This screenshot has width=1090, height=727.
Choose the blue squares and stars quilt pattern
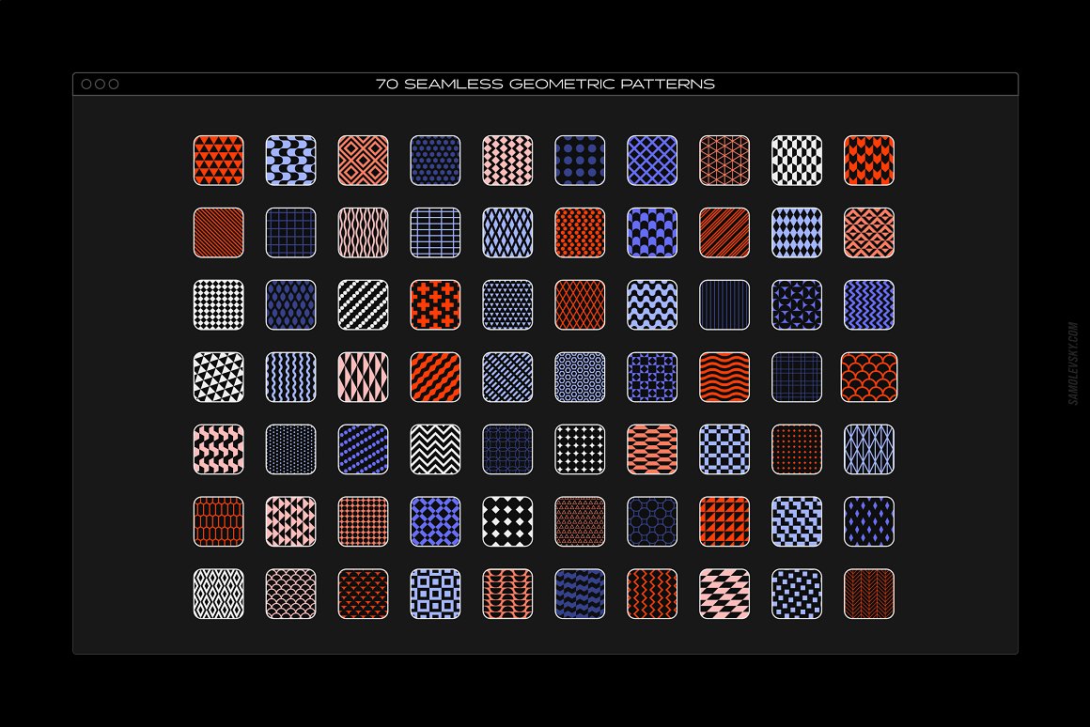(652, 378)
